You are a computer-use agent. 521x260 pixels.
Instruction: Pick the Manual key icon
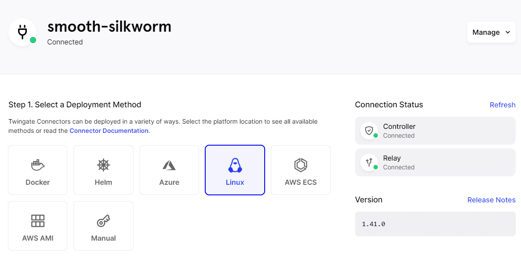(103, 221)
